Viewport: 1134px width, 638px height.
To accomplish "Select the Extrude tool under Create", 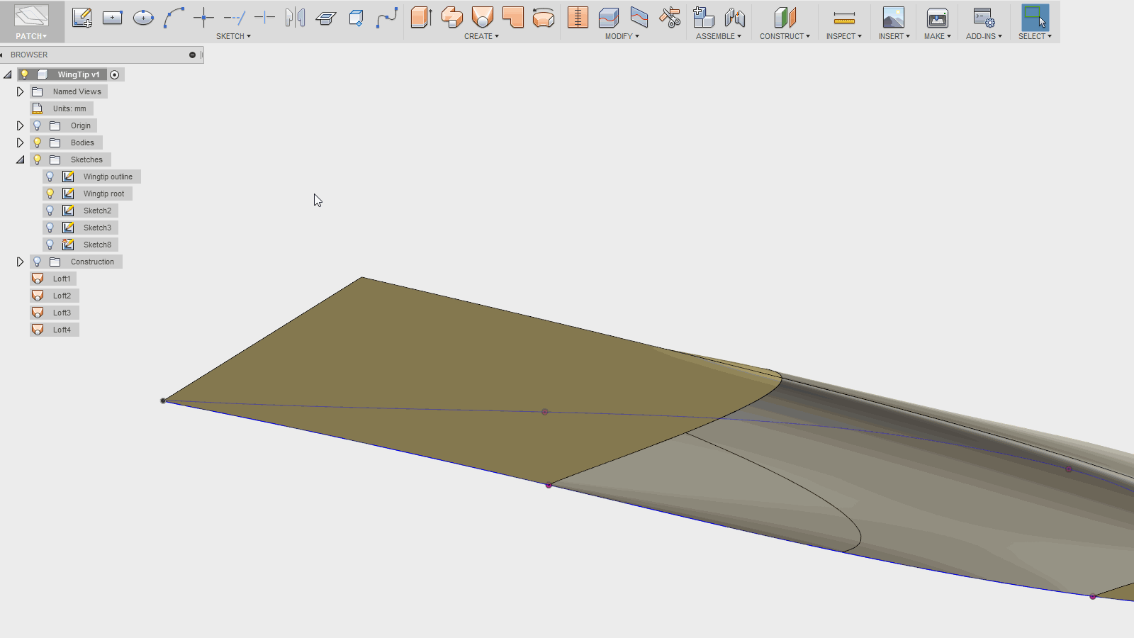I will 421,17.
